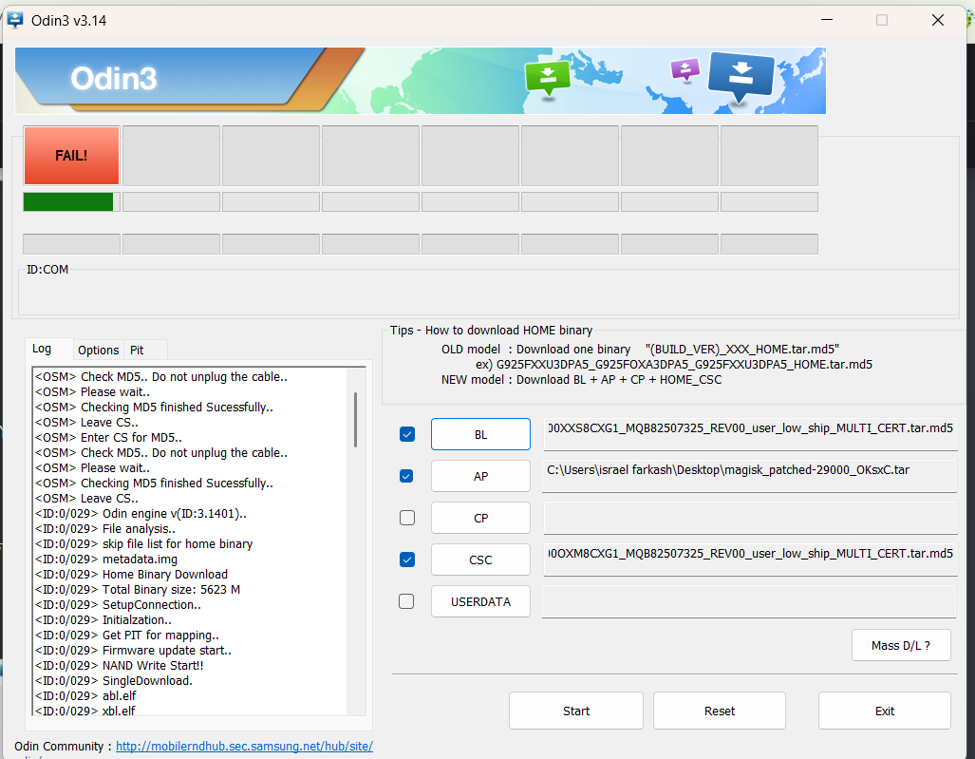Browse for a CP file
The height and width of the screenshot is (759, 975).
click(x=480, y=519)
